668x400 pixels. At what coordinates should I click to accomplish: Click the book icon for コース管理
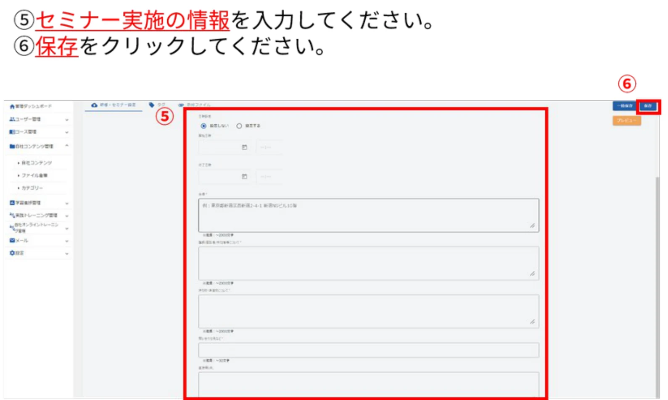pos(12,132)
